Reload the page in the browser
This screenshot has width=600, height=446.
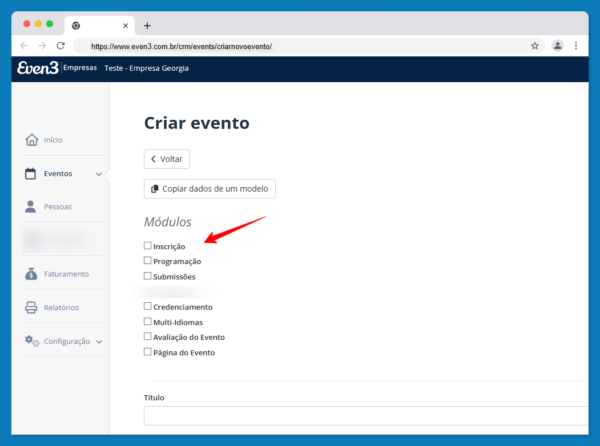click(61, 46)
